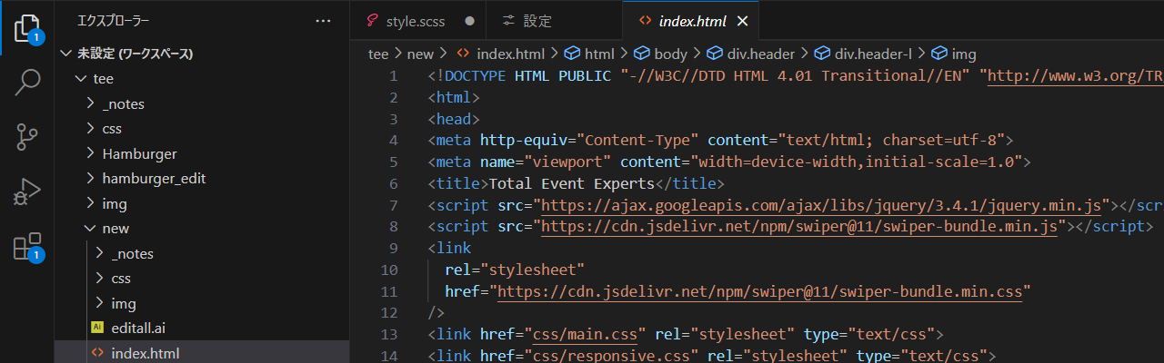Expand the Hamburger folder
1164x363 pixels.
(x=139, y=153)
